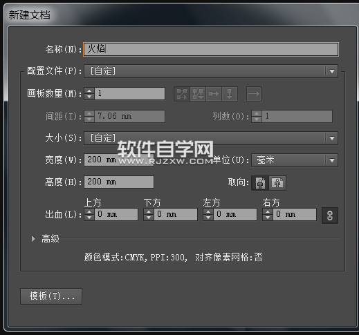Click the 宽度 width field

[x=119, y=160]
